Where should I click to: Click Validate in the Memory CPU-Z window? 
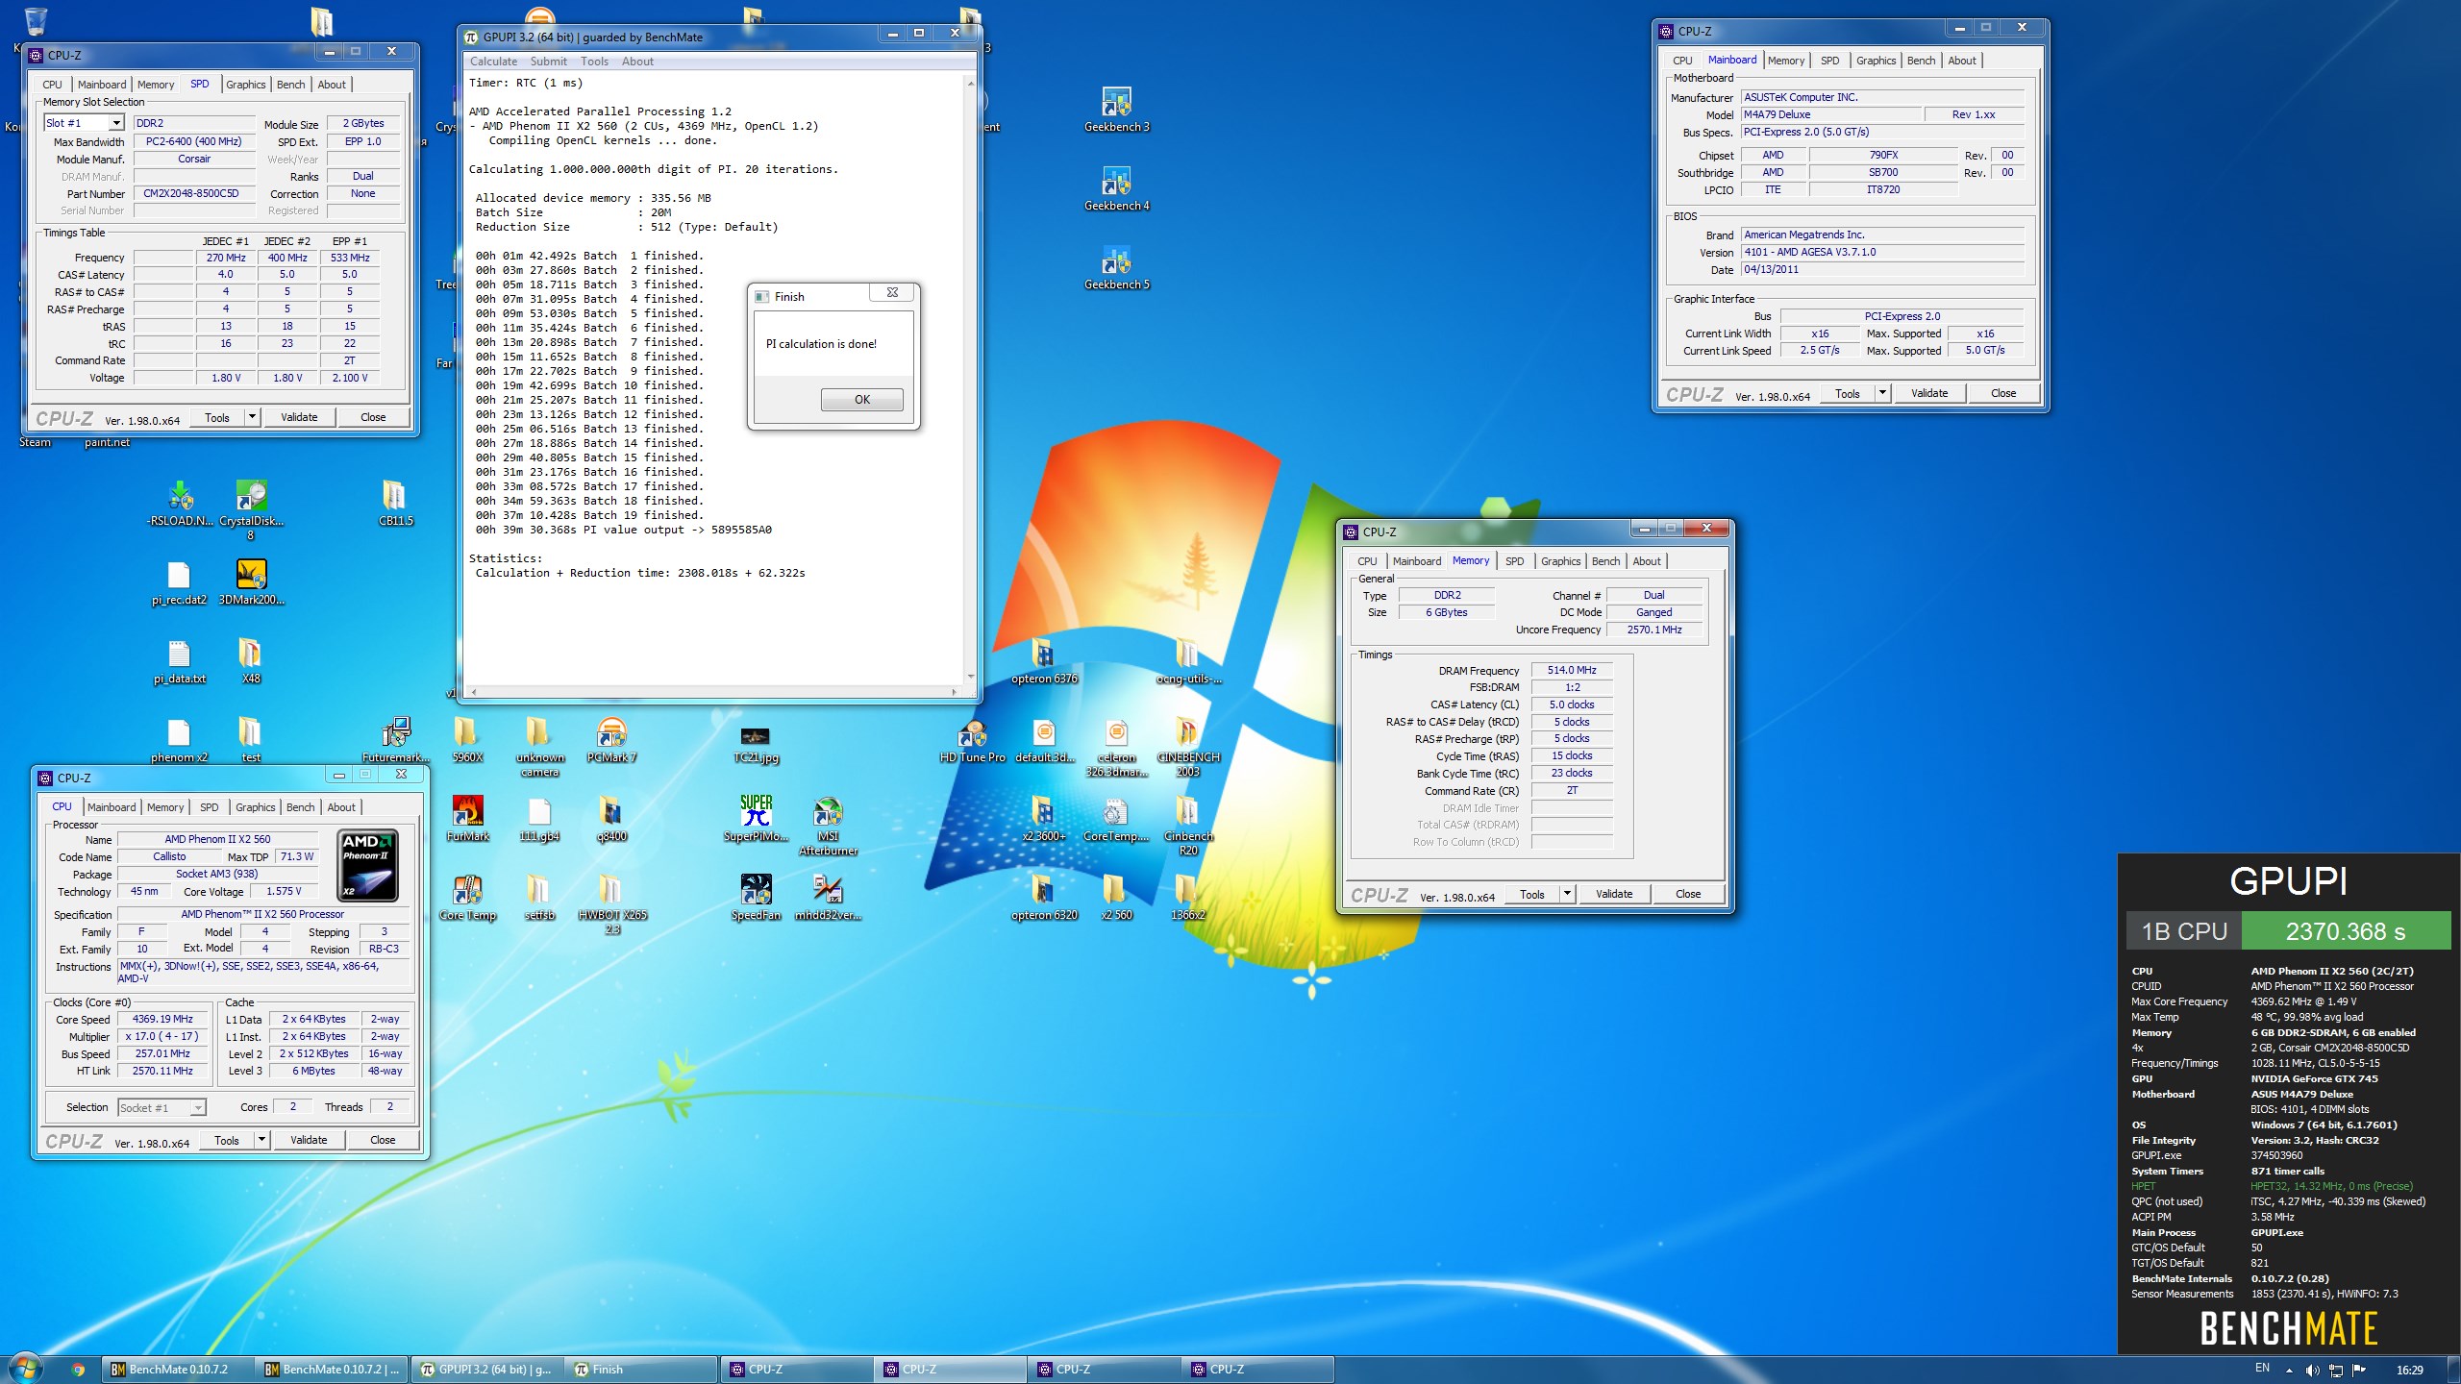pyautogui.click(x=1614, y=894)
